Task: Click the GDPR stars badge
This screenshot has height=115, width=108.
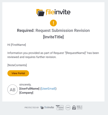Action: click(x=68, y=107)
